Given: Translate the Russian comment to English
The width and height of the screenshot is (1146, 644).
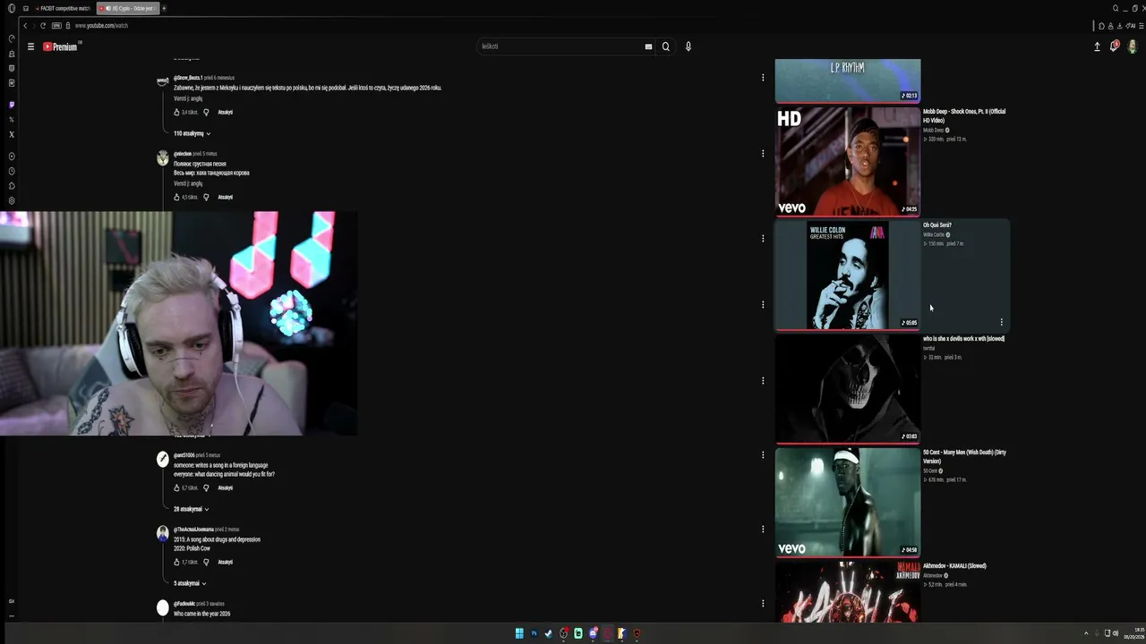Looking at the screenshot, I should coord(188,183).
